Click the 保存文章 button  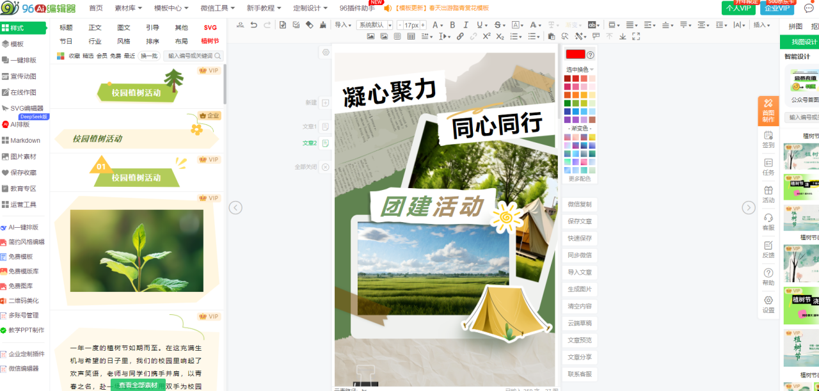point(580,221)
